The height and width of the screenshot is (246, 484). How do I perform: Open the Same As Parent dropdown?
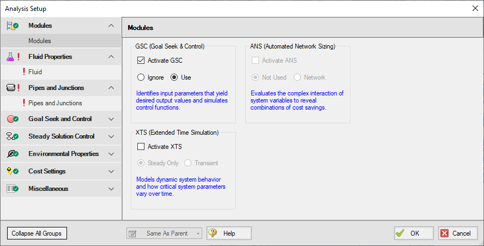click(x=164, y=233)
